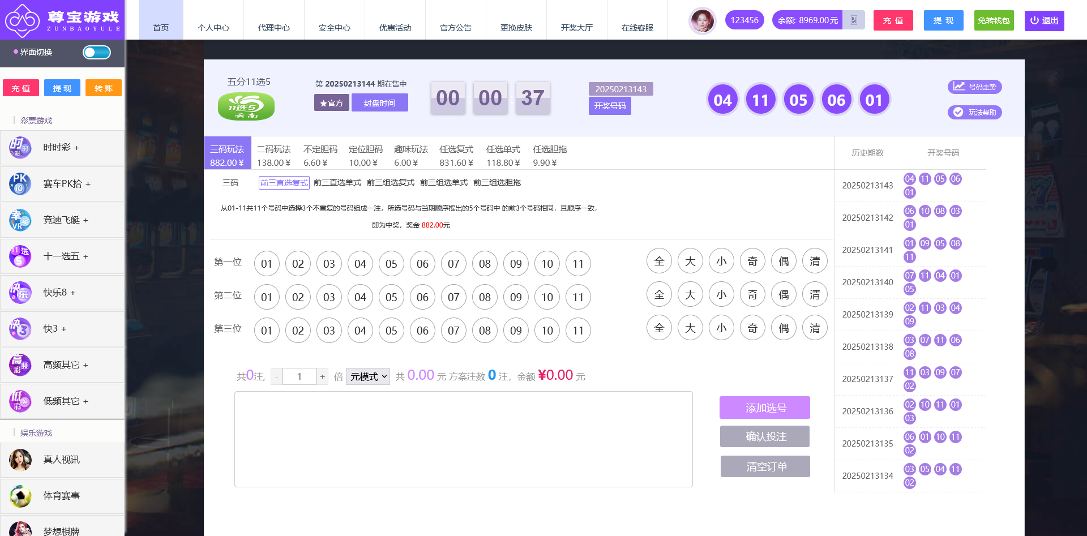This screenshot has height=536, width=1087.
Task: Click the 尊宝游戏 logo
Action: click(62, 20)
